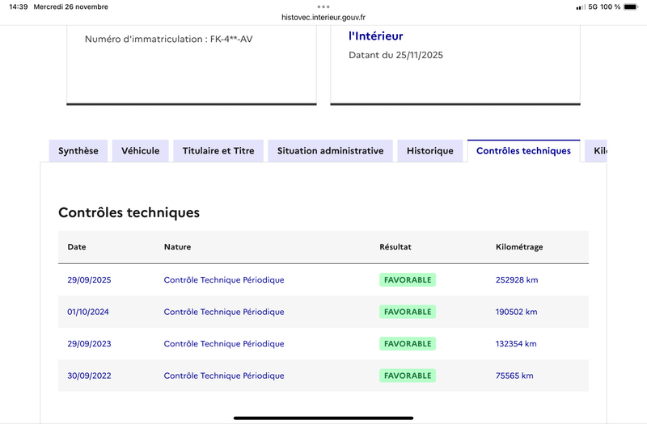Click Contrôle Technique Périodique for 29/09/2023
The height and width of the screenshot is (424, 647).
224,344
